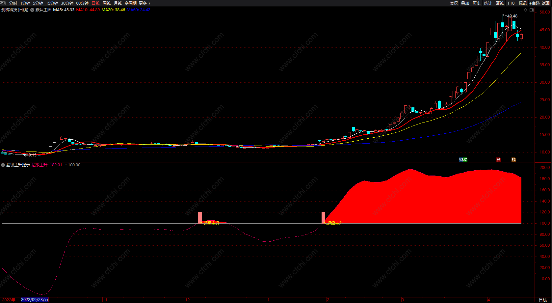Image resolution: width=552 pixels, height=303 pixels.
Task: Click the 叠加 overlay button
Action: coord(465,3)
